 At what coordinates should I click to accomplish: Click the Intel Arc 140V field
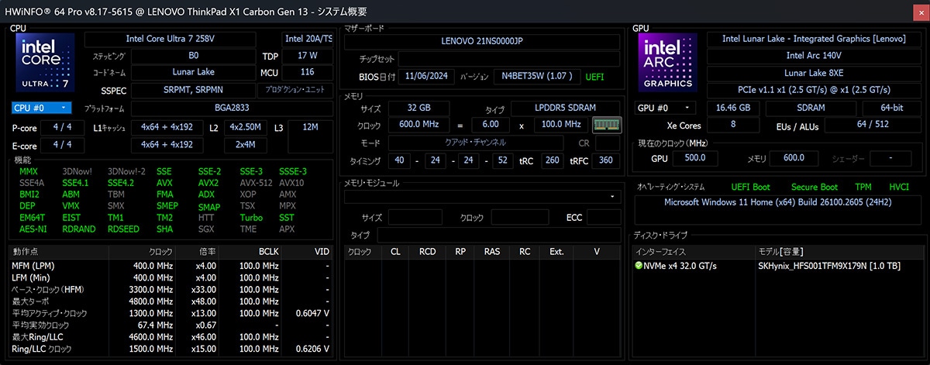[814, 56]
